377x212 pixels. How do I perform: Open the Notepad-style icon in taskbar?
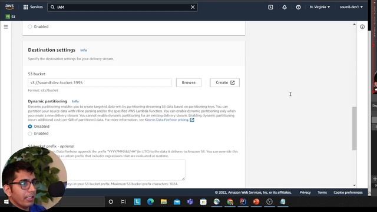pyautogui.click(x=283, y=202)
